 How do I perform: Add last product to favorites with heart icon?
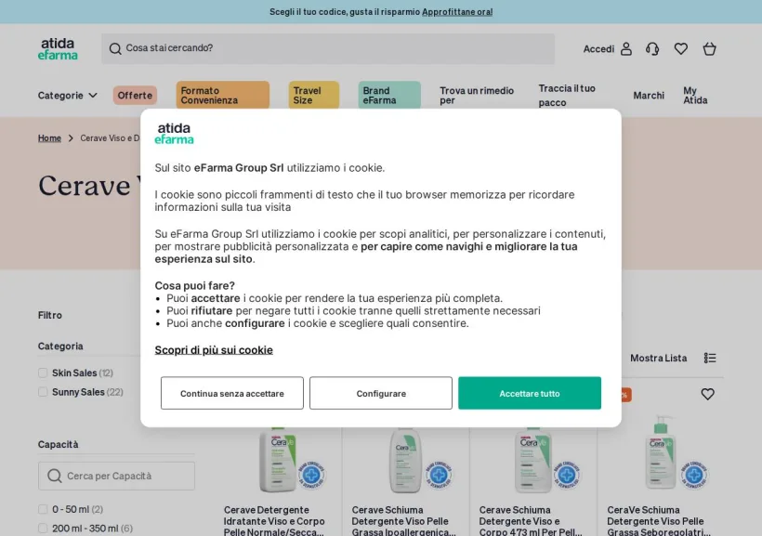(x=707, y=394)
